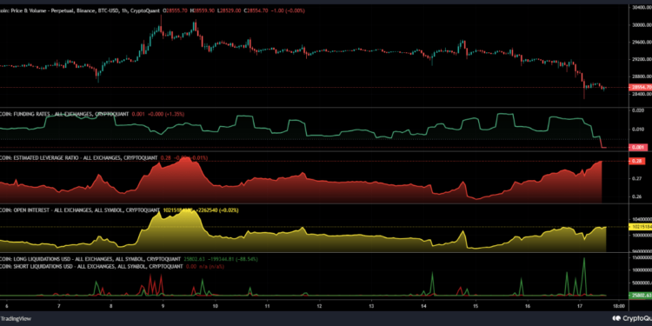This screenshot has width=652, height=326.
Task: Click the Long Liquidations USD indicator title
Action: pos(90,259)
